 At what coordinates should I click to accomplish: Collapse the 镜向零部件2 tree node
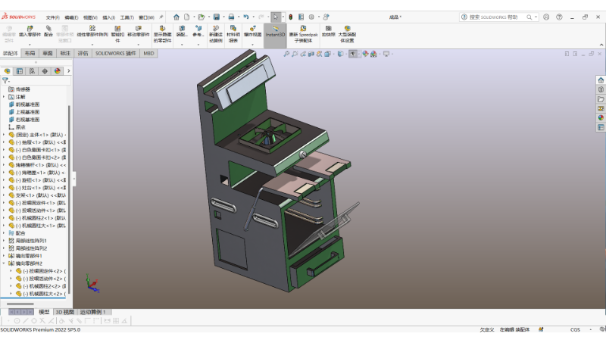point(4,263)
